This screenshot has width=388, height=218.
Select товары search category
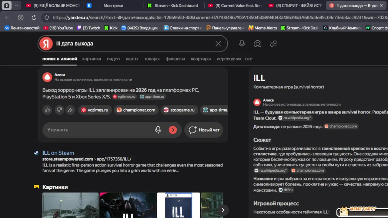coord(152,59)
